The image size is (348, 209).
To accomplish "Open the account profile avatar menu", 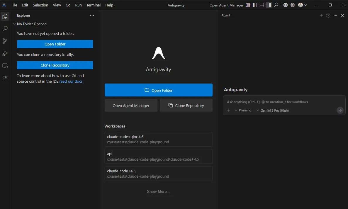I will [303, 5].
